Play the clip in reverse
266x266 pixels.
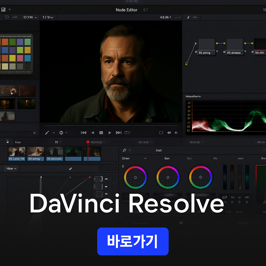[x=93, y=133]
